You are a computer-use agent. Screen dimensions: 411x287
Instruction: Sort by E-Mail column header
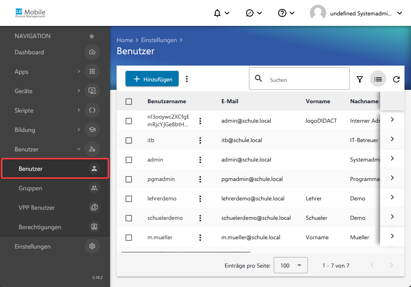(x=230, y=101)
